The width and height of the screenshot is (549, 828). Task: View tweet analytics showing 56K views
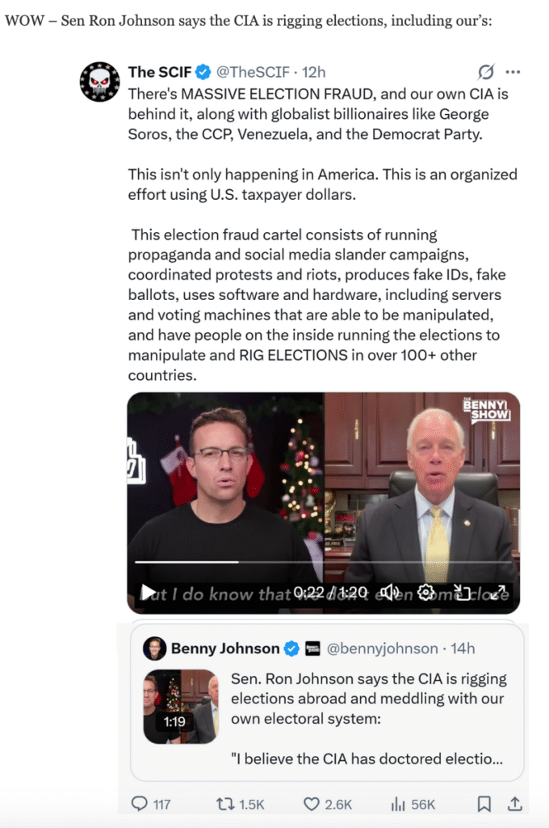397,804
